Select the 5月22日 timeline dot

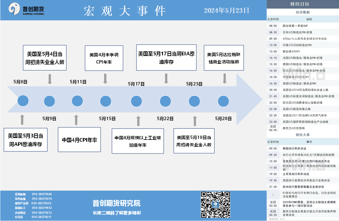coord(165,101)
